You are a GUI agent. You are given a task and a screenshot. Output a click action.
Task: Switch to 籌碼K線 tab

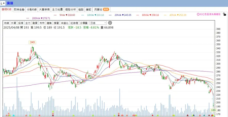pyautogui.click(x=6, y=10)
